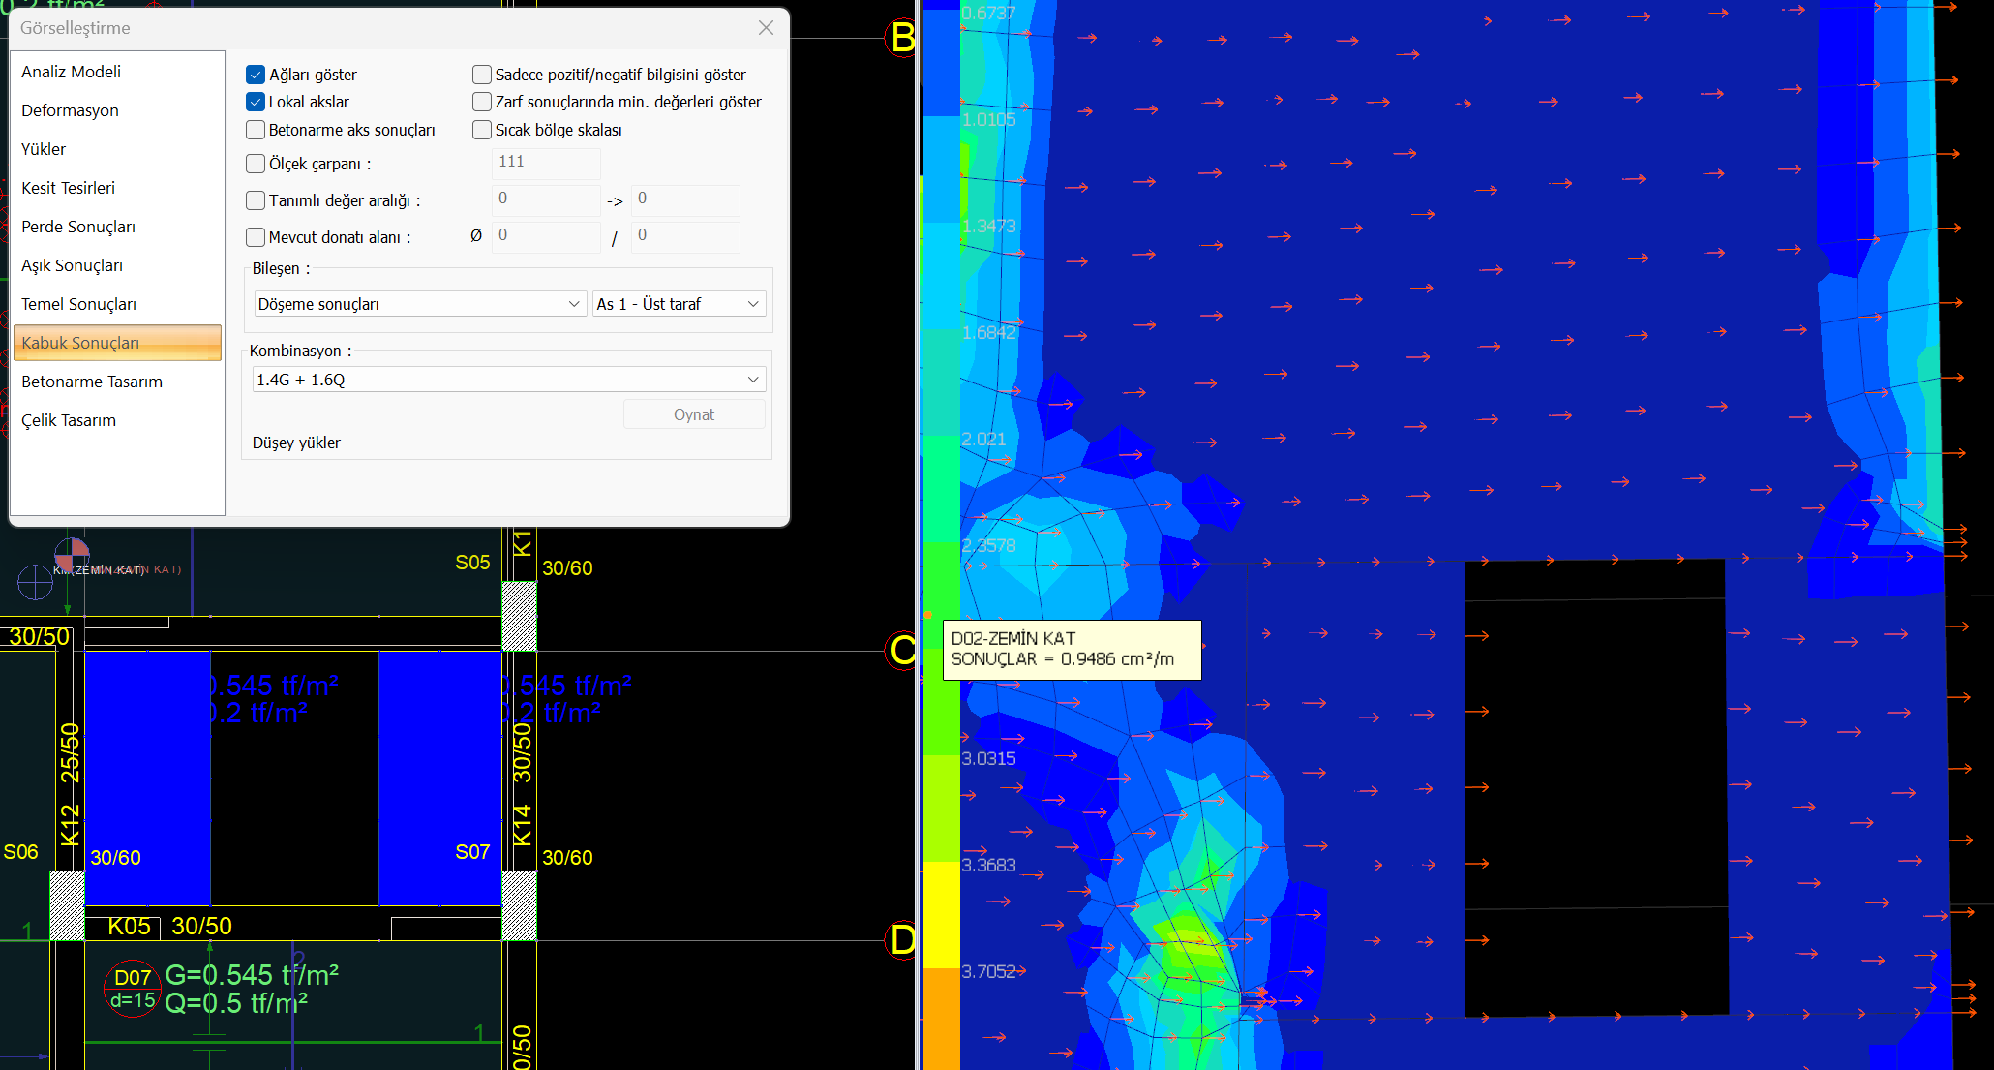Enable Sıcak bölge skalası checkbox
The width and height of the screenshot is (1994, 1070).
click(482, 130)
